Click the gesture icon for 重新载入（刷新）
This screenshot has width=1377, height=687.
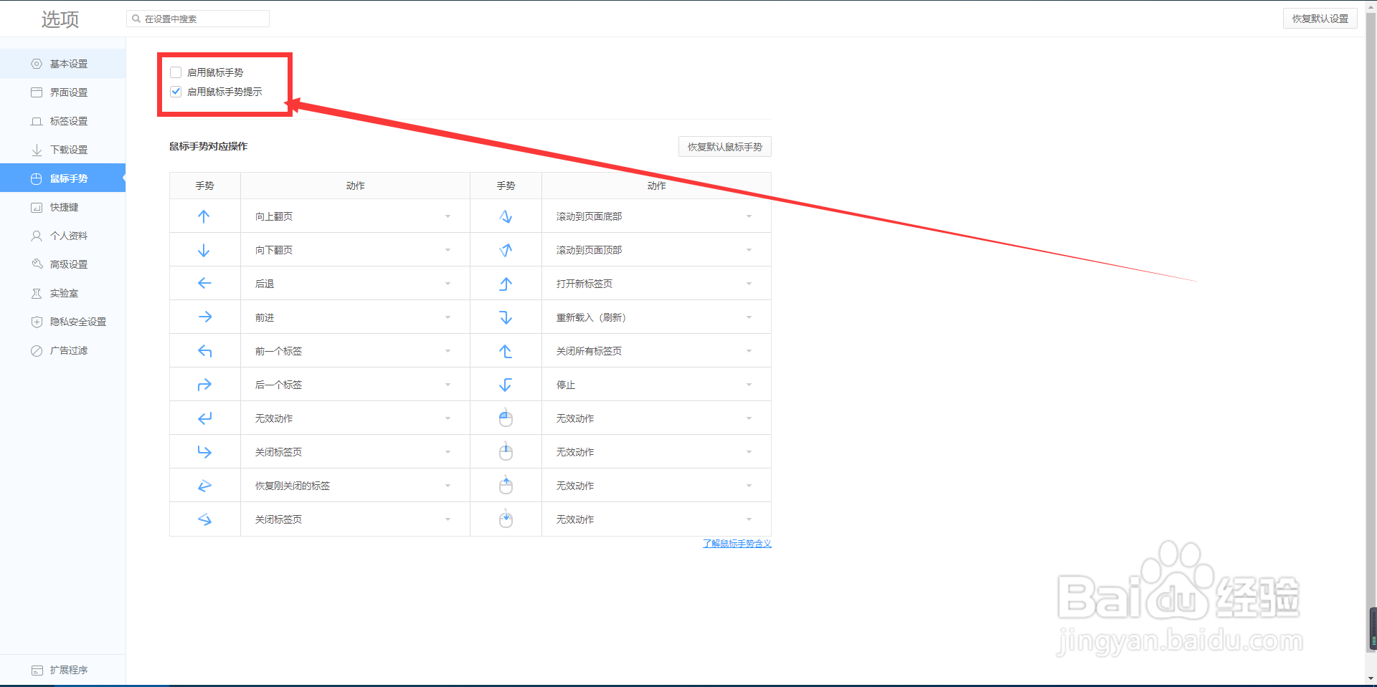pyautogui.click(x=506, y=317)
